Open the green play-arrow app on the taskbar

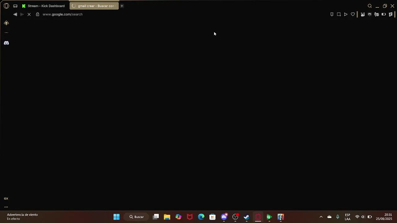(269, 217)
